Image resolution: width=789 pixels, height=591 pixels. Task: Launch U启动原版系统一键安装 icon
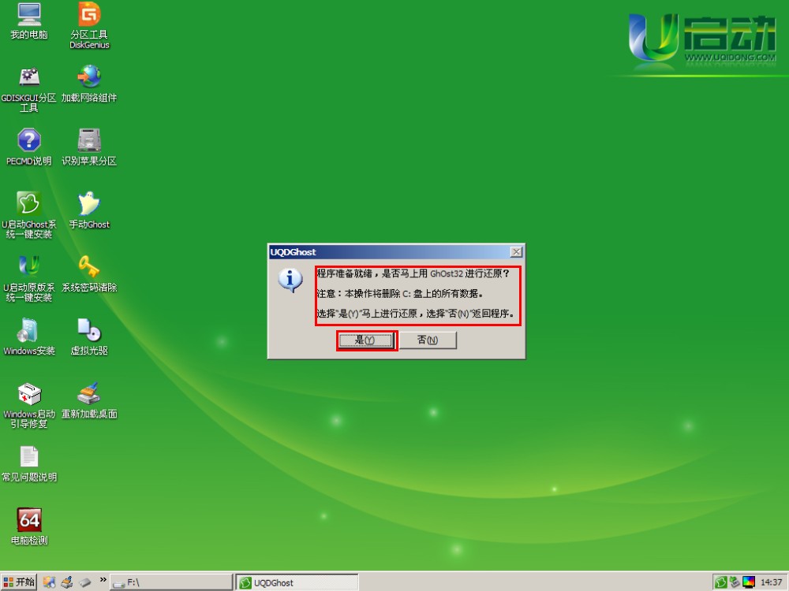(x=28, y=278)
